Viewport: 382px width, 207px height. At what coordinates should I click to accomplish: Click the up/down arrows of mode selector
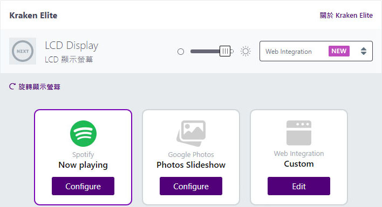pyautogui.click(x=364, y=51)
